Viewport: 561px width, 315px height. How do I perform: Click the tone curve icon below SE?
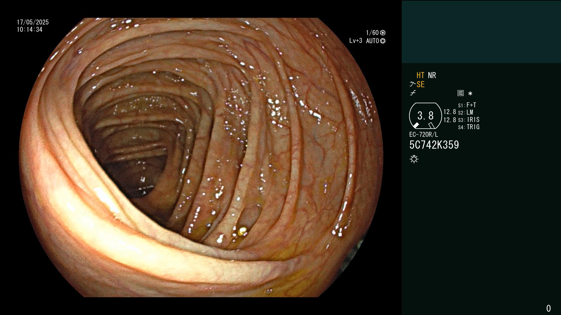[x=413, y=93]
